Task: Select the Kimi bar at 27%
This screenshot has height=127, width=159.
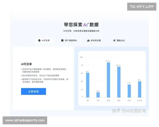Action: coord(129,91)
